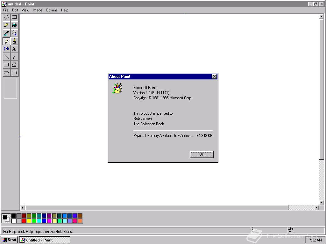Pick the Airbrush spray tool
The image size is (326, 244).
click(6, 49)
